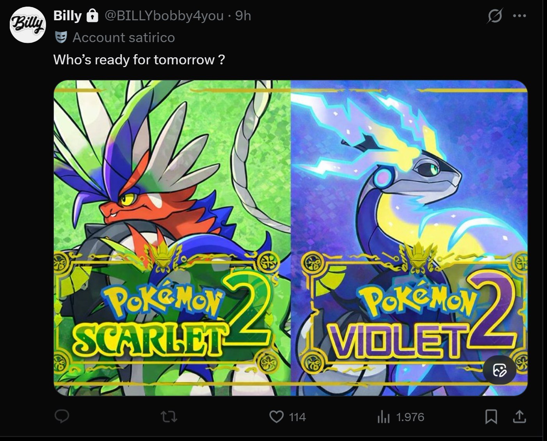This screenshot has width=547, height=441.
Task: Open the tweet via the 9h timestamp
Action: [243, 16]
